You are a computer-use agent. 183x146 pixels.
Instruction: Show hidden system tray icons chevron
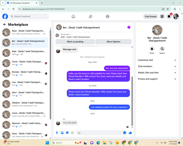click(157, 143)
